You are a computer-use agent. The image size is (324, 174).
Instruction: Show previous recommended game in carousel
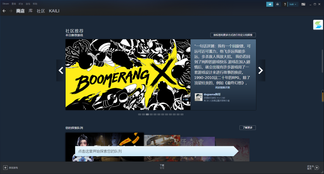tap(61, 70)
